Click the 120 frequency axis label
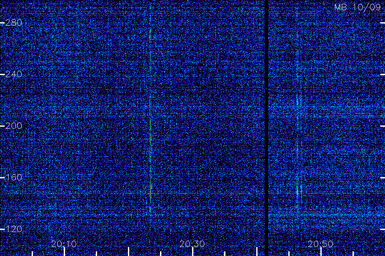Viewport: 385px width, 256px height. pos(14,229)
